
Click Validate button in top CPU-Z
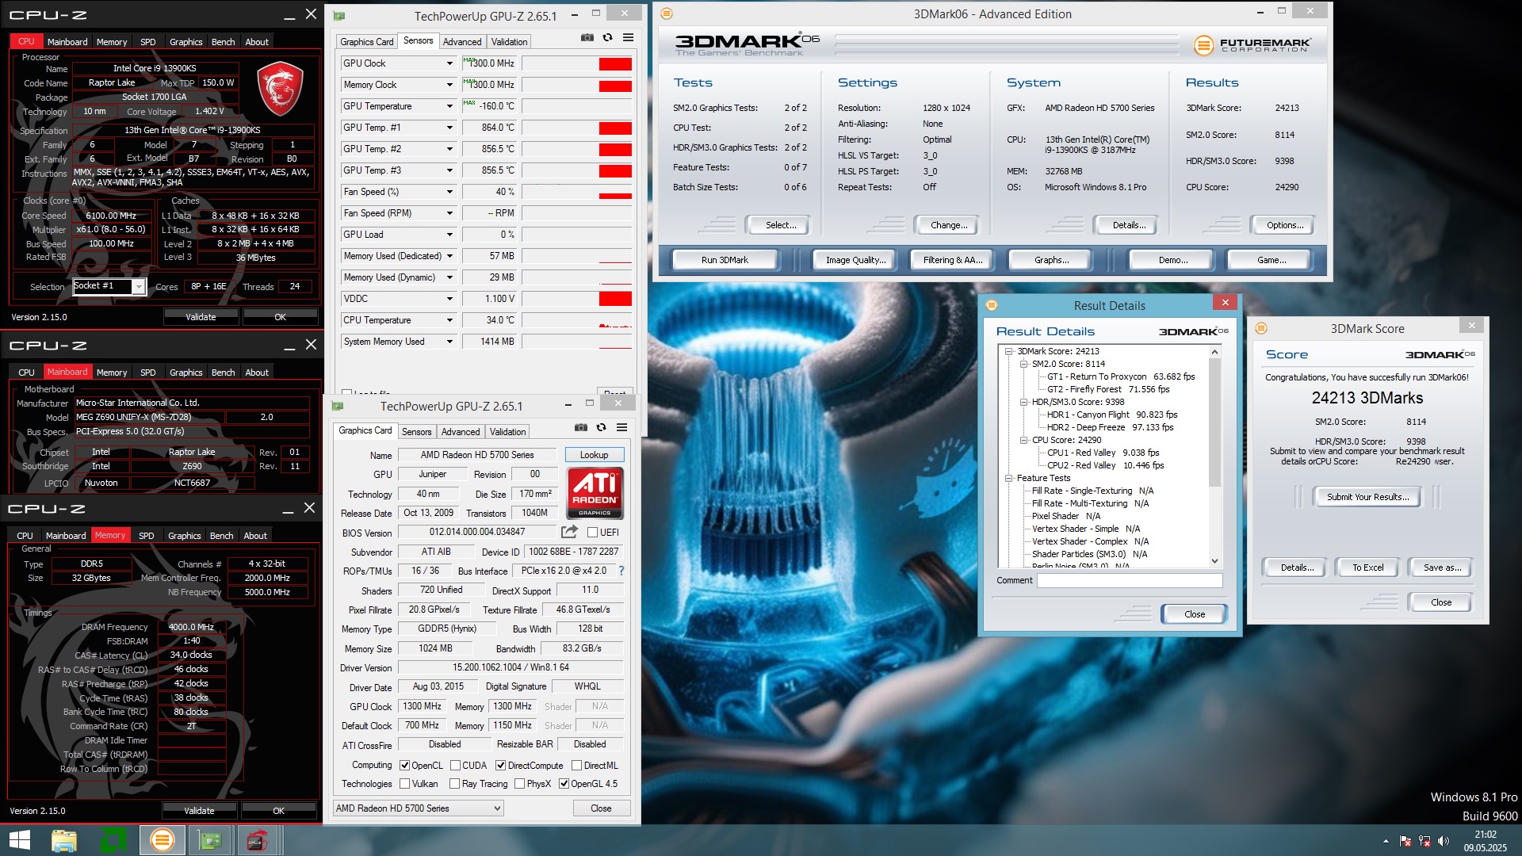(201, 317)
